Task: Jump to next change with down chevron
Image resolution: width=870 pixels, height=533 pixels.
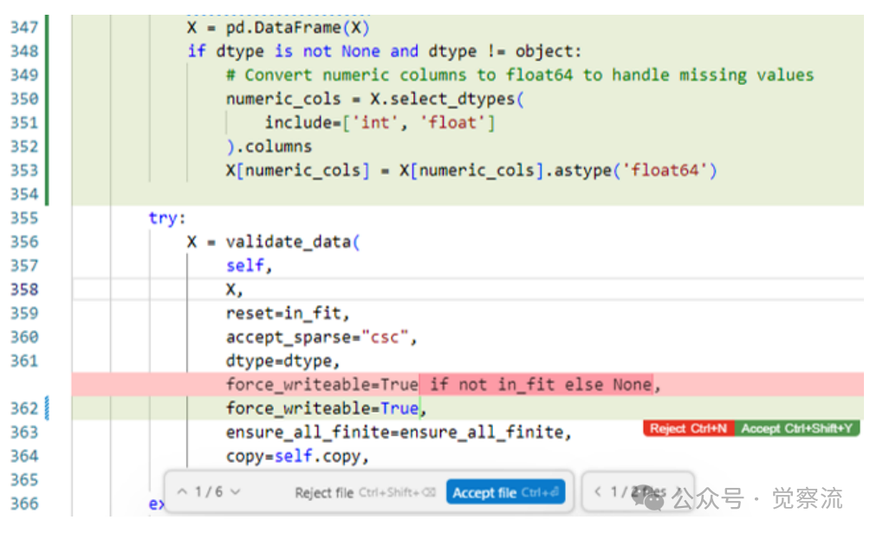Action: point(236,492)
